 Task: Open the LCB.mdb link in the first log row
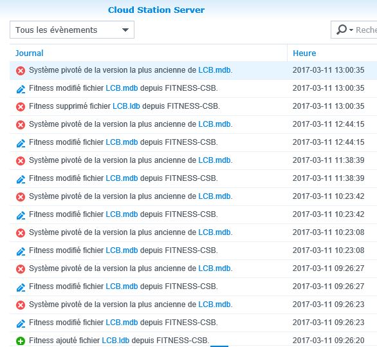(214, 70)
